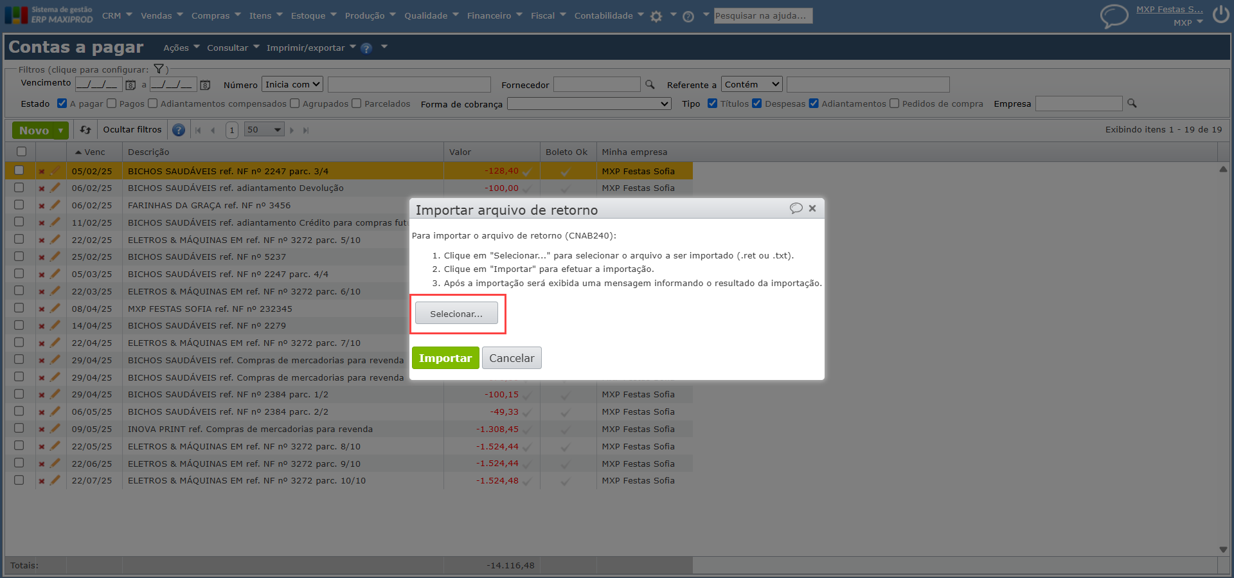This screenshot has width=1234, height=578.
Task: Enable the Pagos status checkbox
Action: pyautogui.click(x=112, y=103)
